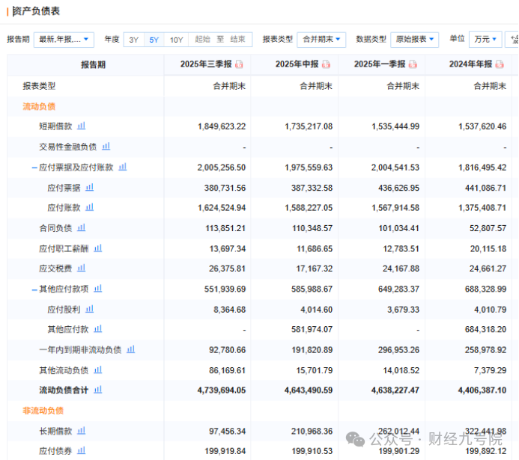Collapse the 应付票据及应付账款 group
The image size is (519, 460).
34,168
